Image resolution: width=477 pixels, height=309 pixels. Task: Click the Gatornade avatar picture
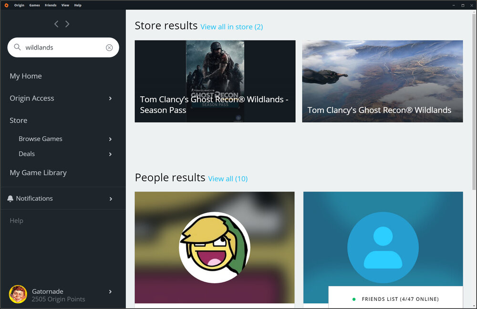(x=18, y=294)
